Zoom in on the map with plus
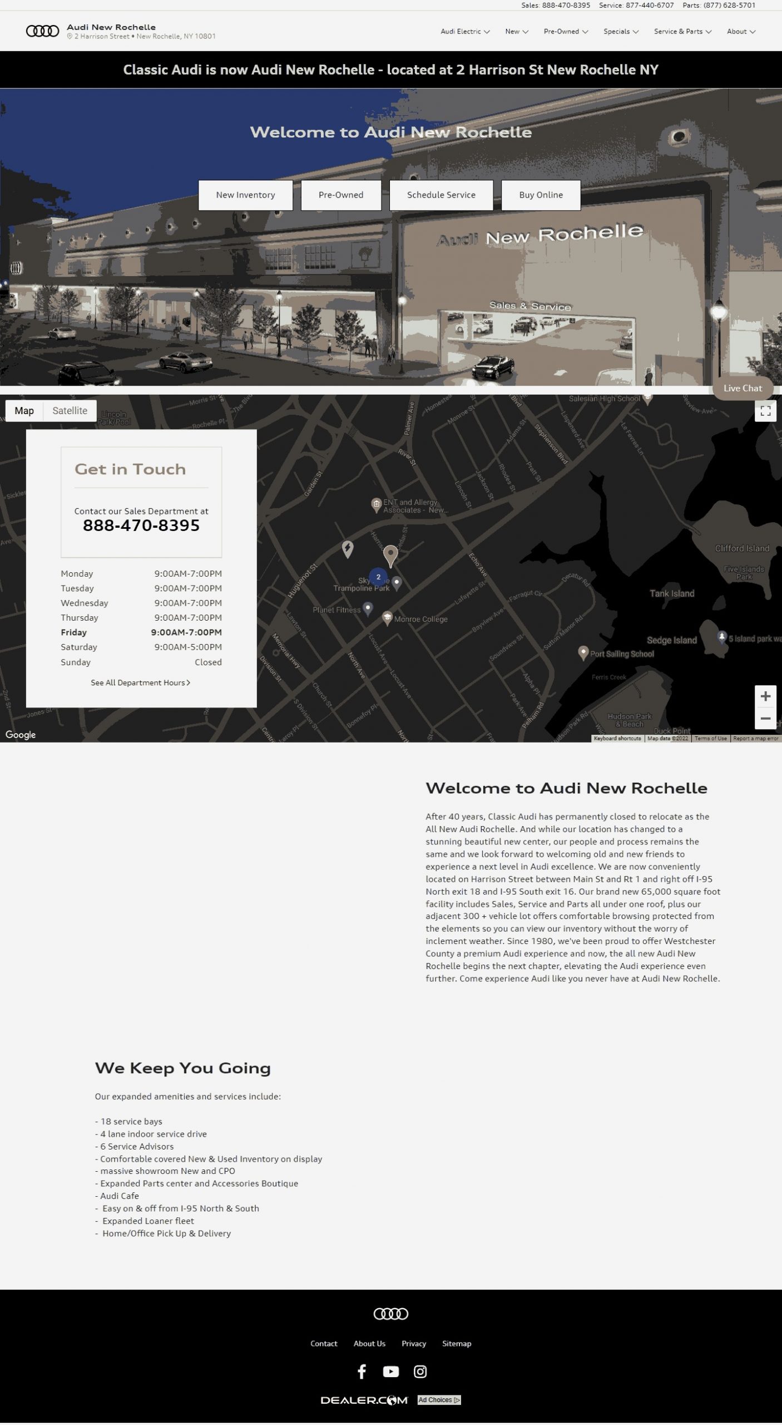This screenshot has height=1425, width=782. click(765, 696)
